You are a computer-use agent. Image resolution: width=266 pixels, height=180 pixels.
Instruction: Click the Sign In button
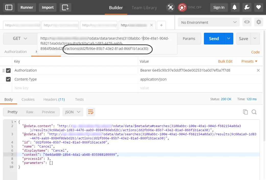(219, 7)
